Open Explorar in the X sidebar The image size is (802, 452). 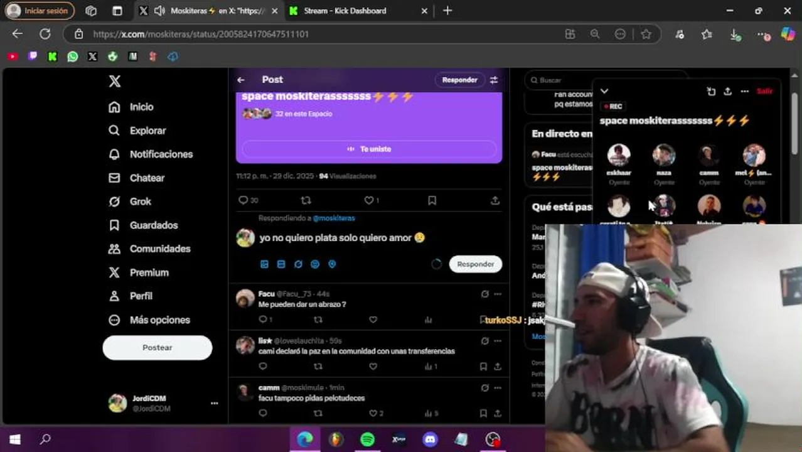137,131
